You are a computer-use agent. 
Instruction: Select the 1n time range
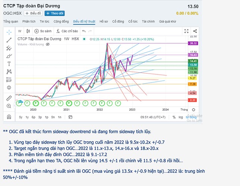tap(60, 117)
